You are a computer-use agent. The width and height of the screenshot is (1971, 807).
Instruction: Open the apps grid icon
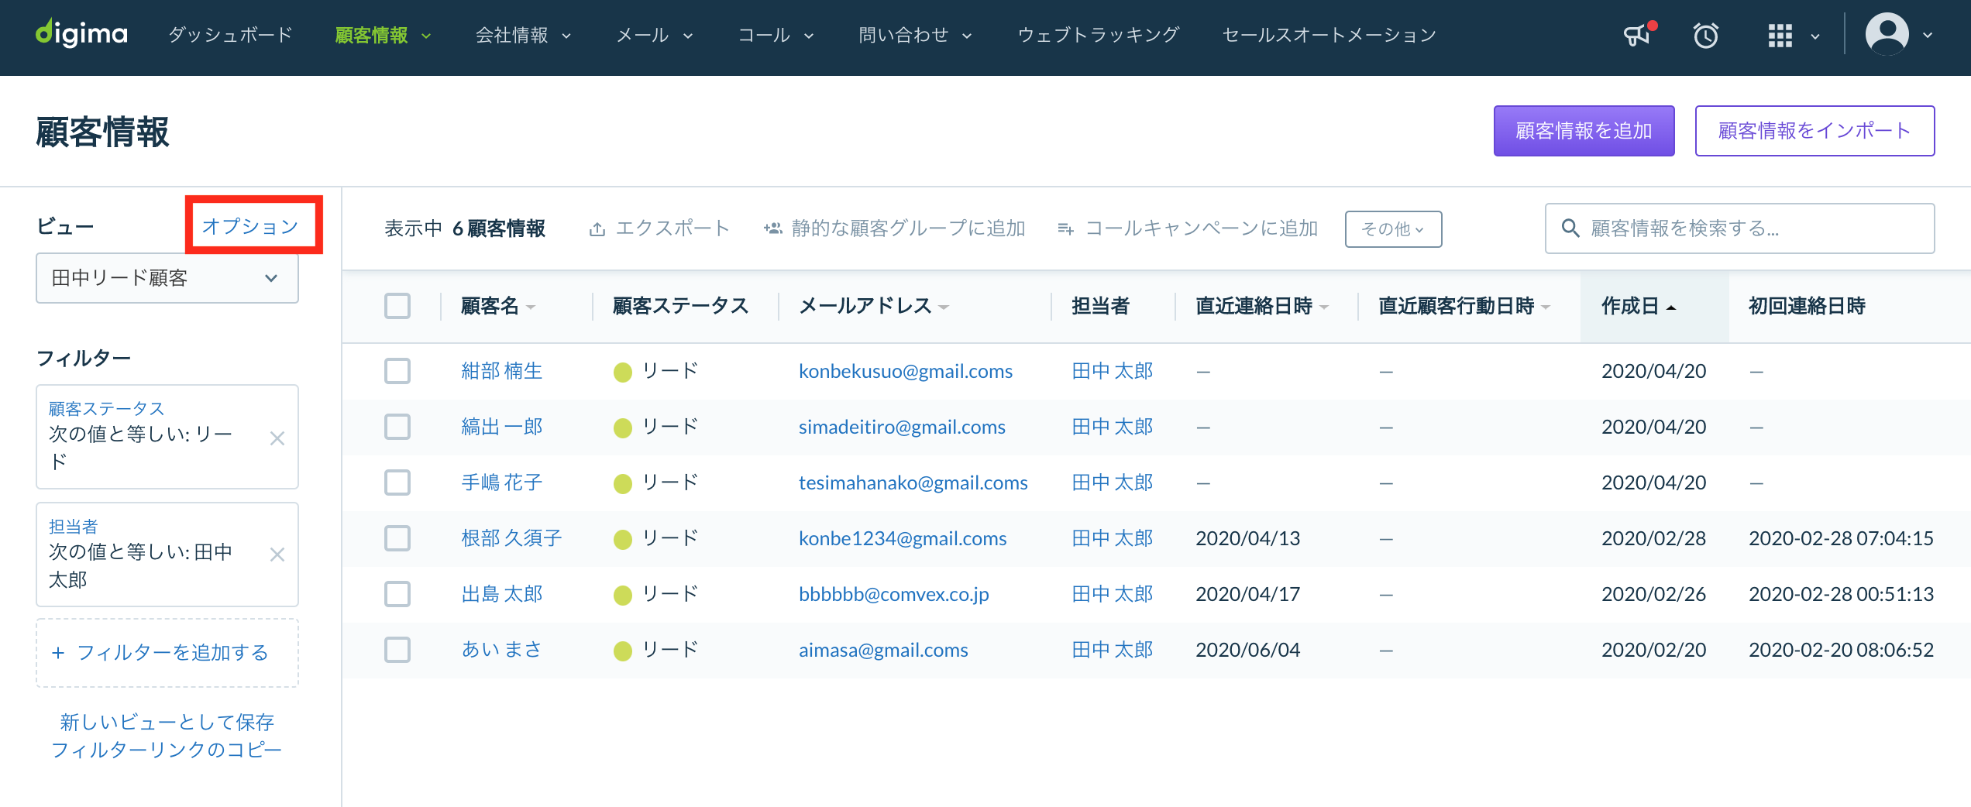tap(1780, 35)
